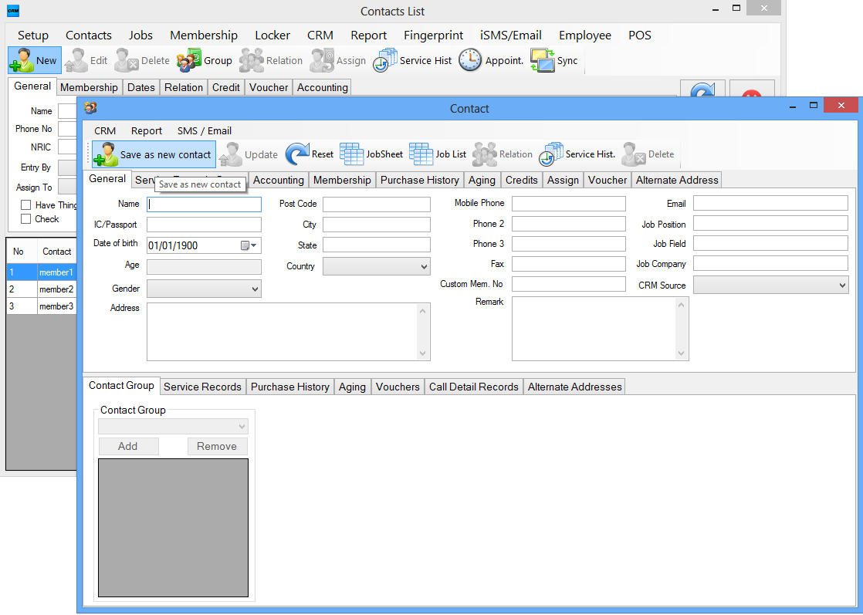Image resolution: width=863 pixels, height=615 pixels.
Task: Click Email input field
Action: 770,203
